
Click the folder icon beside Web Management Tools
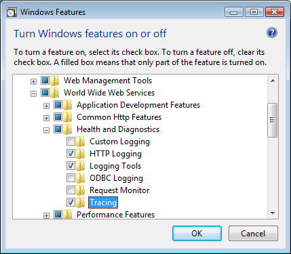coord(54,81)
